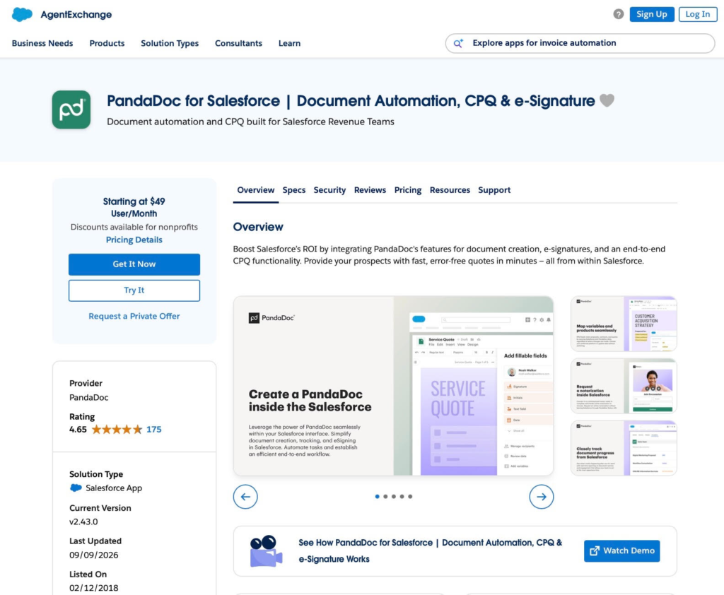Switch to the Security tab
The height and width of the screenshot is (595, 724).
pyautogui.click(x=329, y=190)
